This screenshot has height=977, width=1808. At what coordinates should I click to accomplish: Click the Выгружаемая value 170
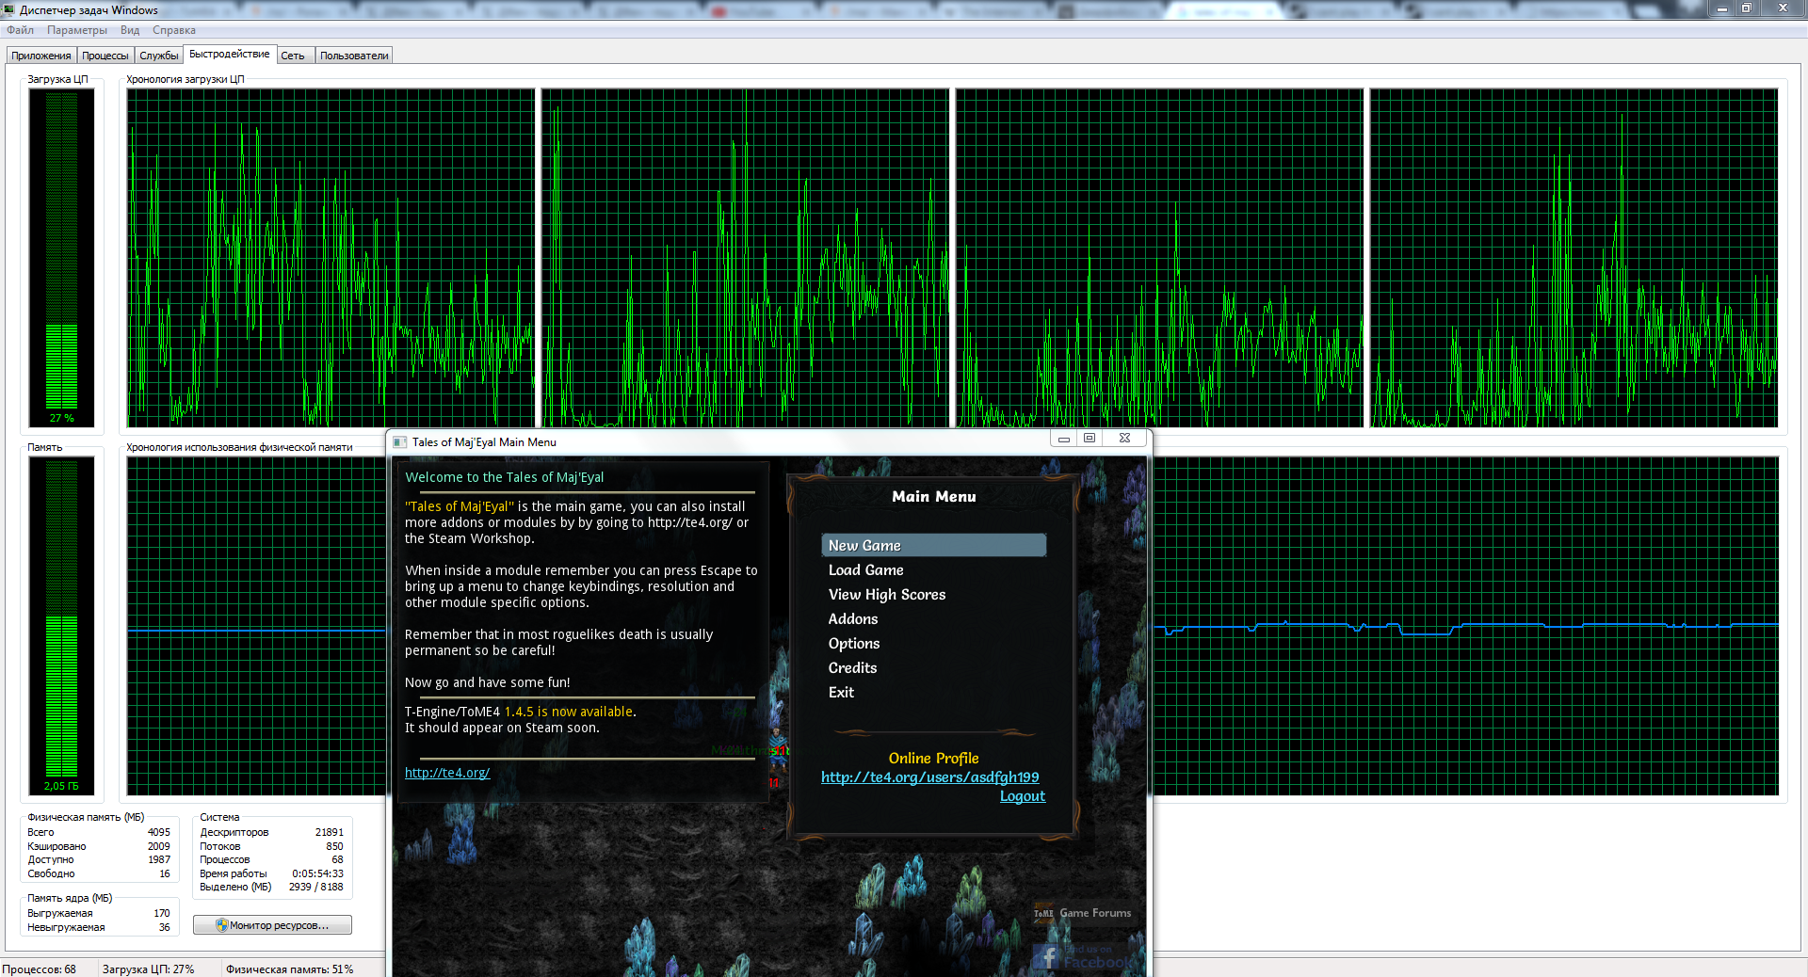(x=162, y=913)
